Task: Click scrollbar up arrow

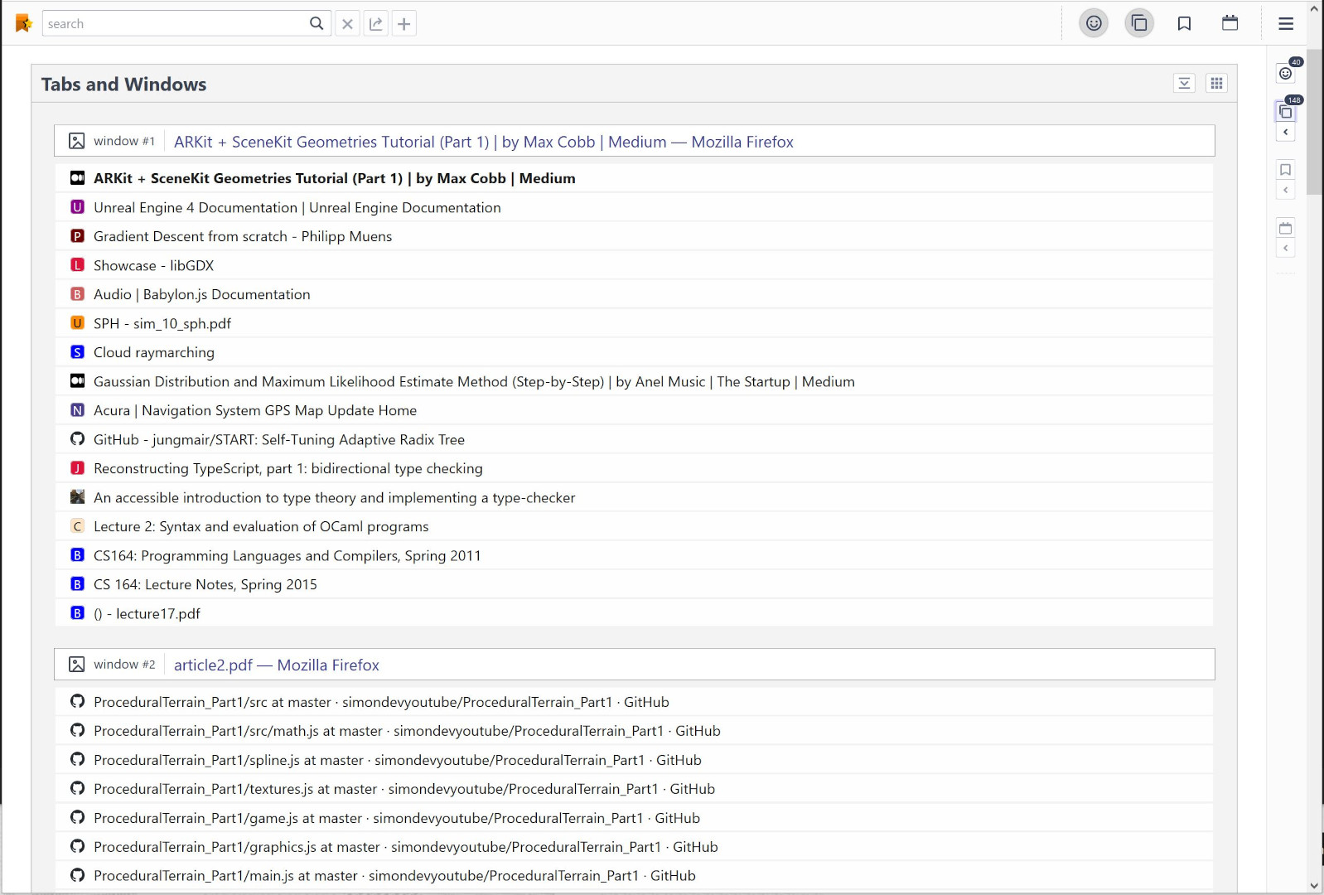Action: pyautogui.click(x=1314, y=8)
